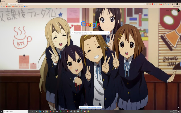Viewport: 181px width, 113px height.
Task: Click the red square extension icon
Action: click(x=152, y=4)
